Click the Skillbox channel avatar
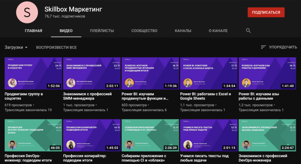Viewport: 301px width, 164px height. (27, 12)
